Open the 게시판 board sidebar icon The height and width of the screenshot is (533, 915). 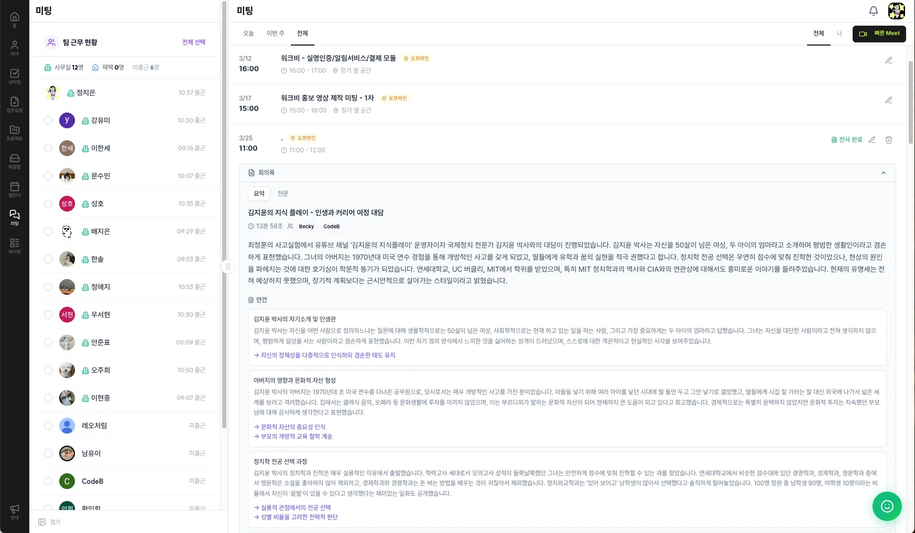15,246
